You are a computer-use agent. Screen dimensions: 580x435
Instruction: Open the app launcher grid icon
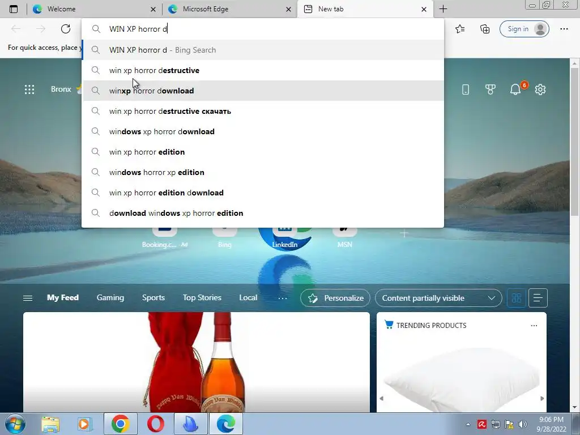29,89
